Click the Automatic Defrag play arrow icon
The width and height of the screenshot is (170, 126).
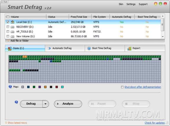coord(49,48)
